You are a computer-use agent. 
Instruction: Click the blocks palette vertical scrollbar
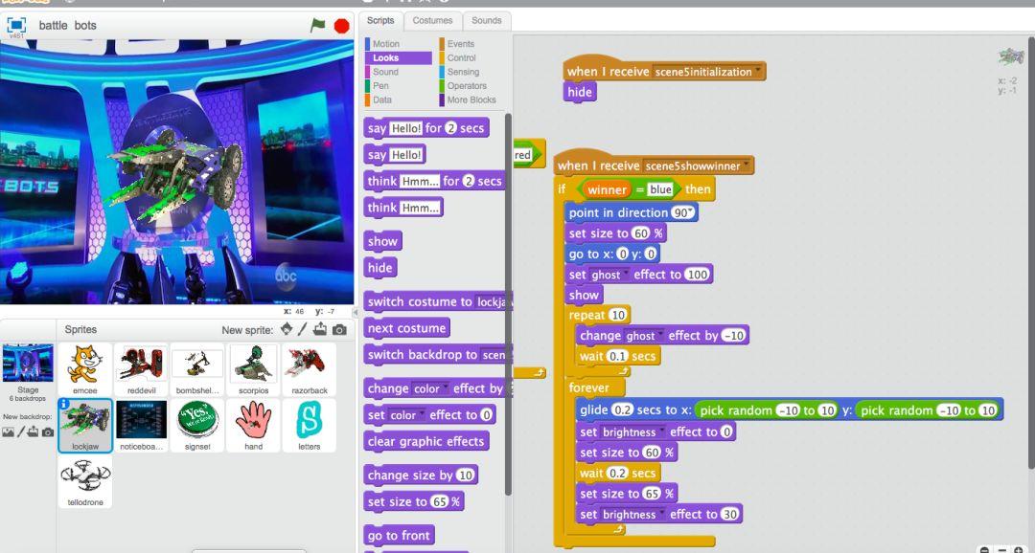pos(508,303)
